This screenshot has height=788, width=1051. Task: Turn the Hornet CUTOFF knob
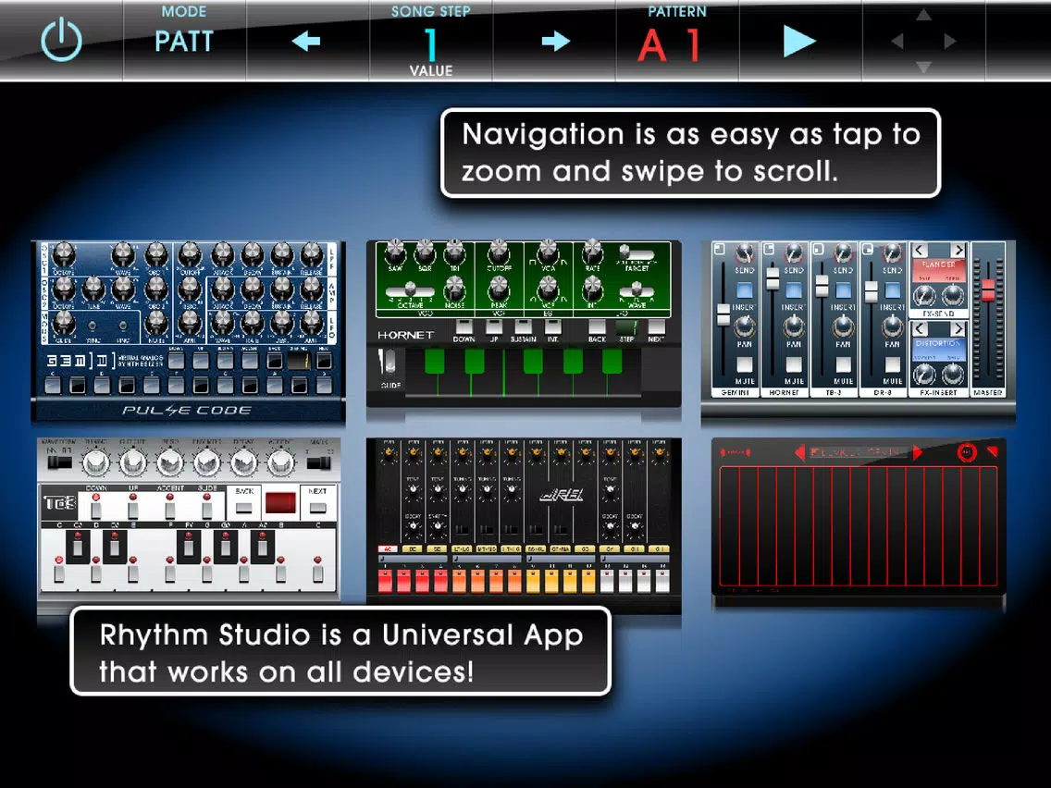(x=499, y=253)
